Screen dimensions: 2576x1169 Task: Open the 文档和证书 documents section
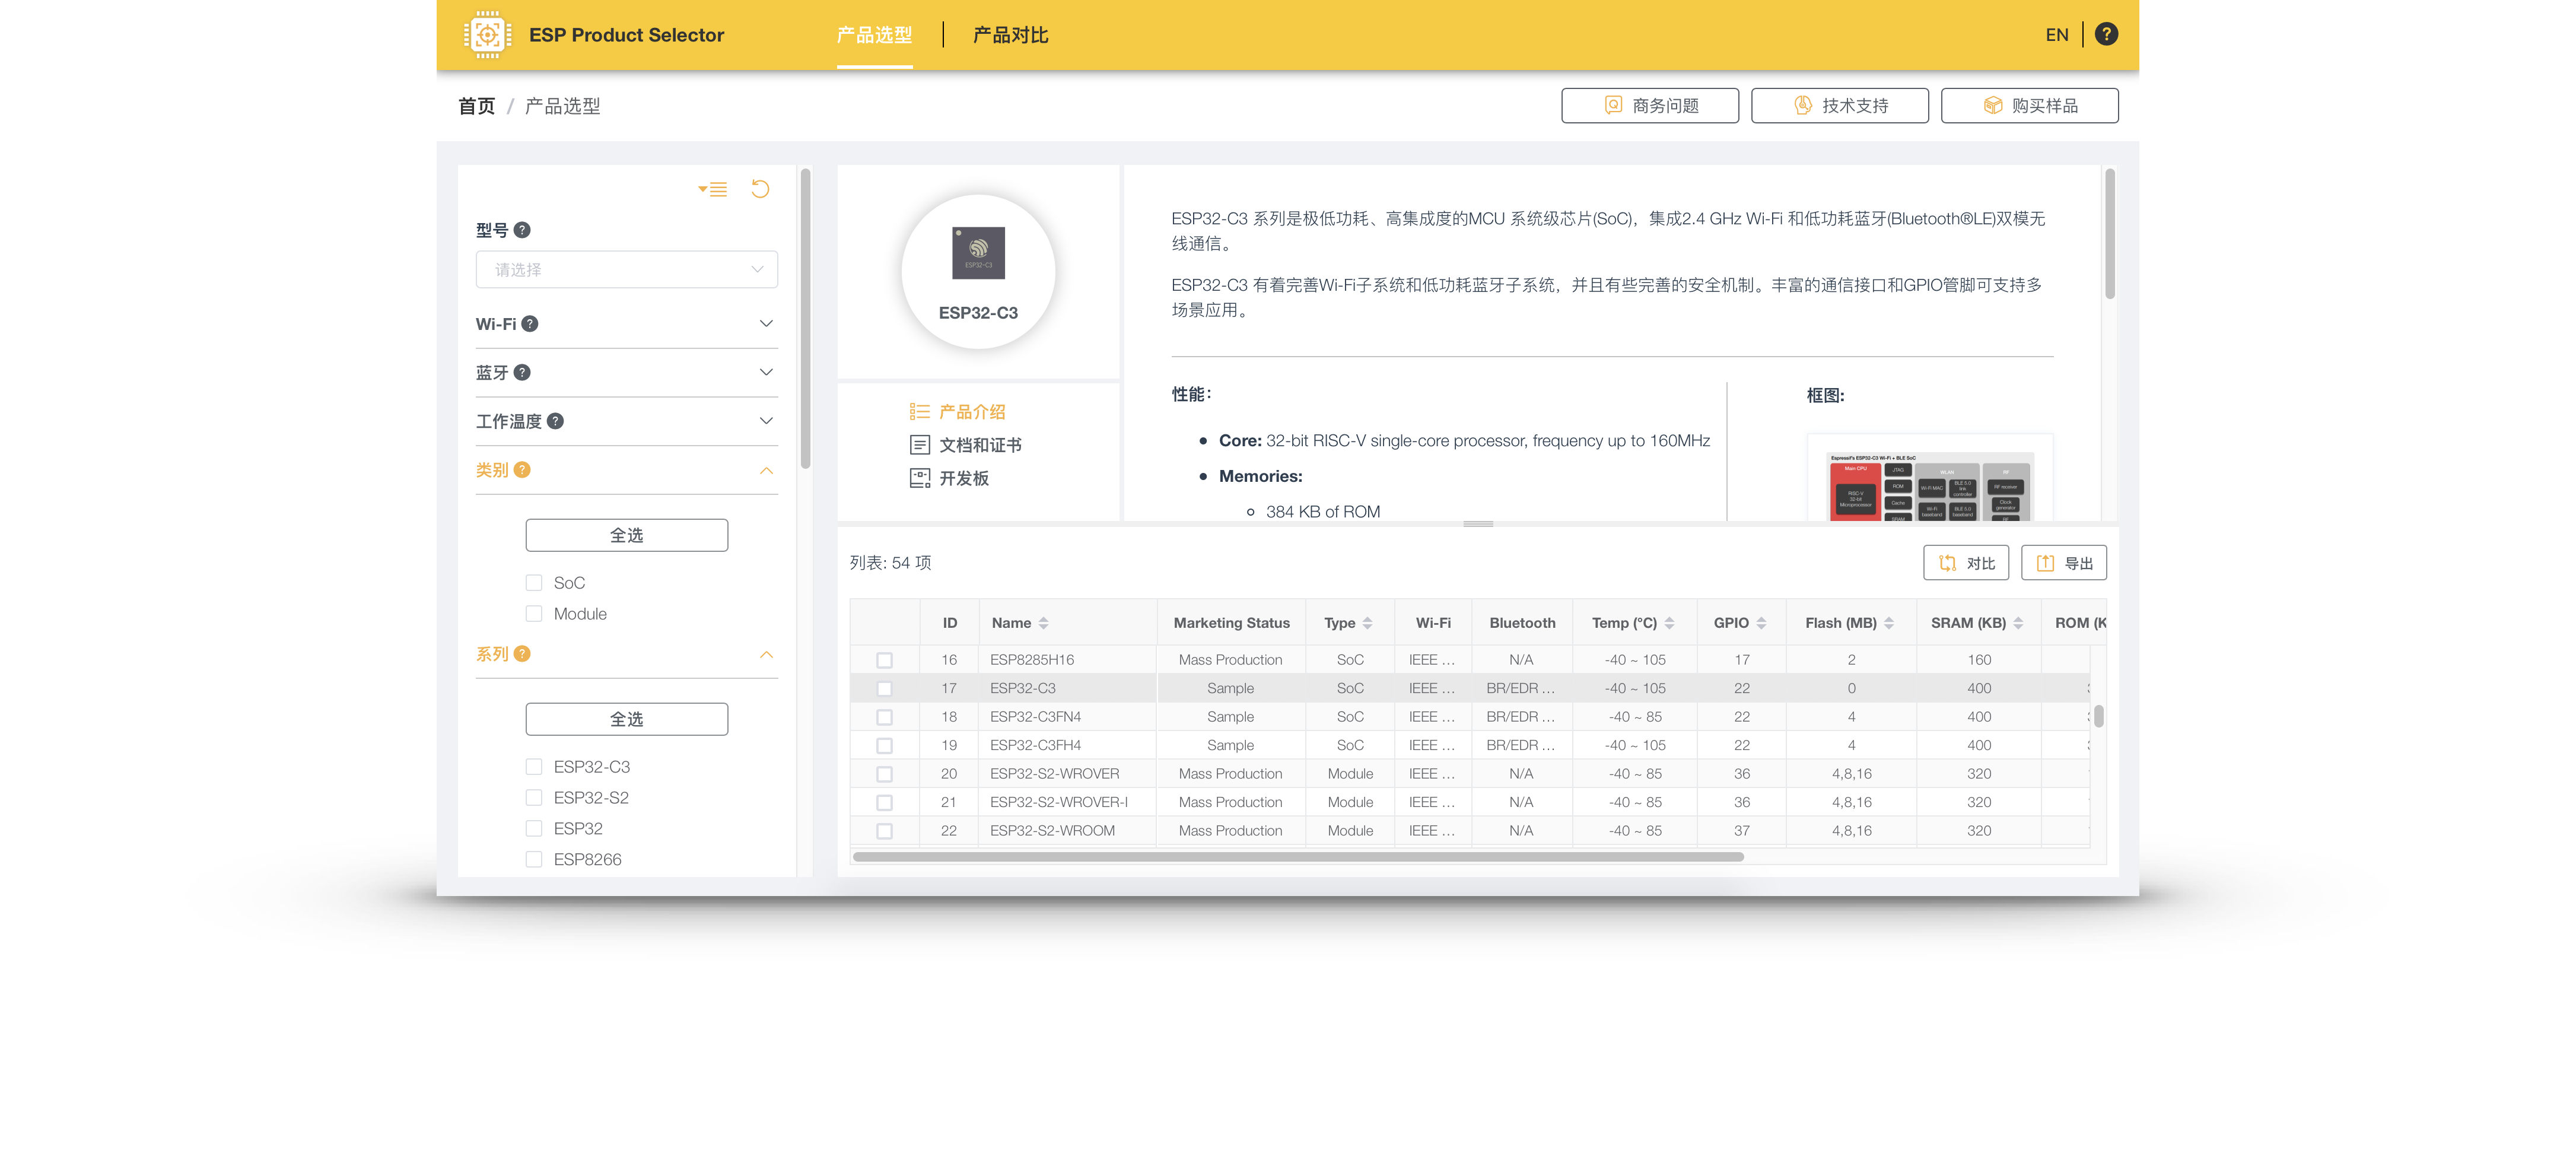pyautogui.click(x=979, y=445)
